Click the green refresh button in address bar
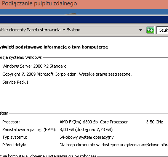This screenshot has width=168, height=157. pos(150,30)
